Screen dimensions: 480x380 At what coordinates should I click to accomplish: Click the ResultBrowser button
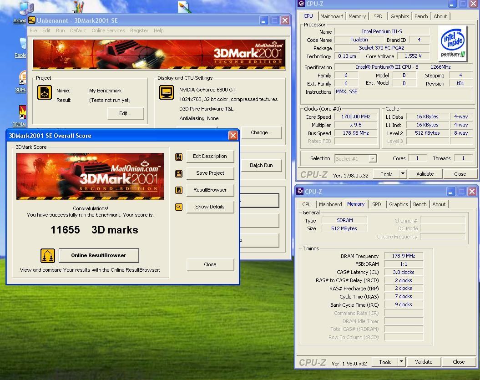(210, 190)
